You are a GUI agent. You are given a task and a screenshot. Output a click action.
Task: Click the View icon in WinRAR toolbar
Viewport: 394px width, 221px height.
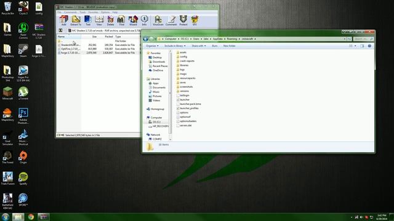pyautogui.click(x=99, y=20)
